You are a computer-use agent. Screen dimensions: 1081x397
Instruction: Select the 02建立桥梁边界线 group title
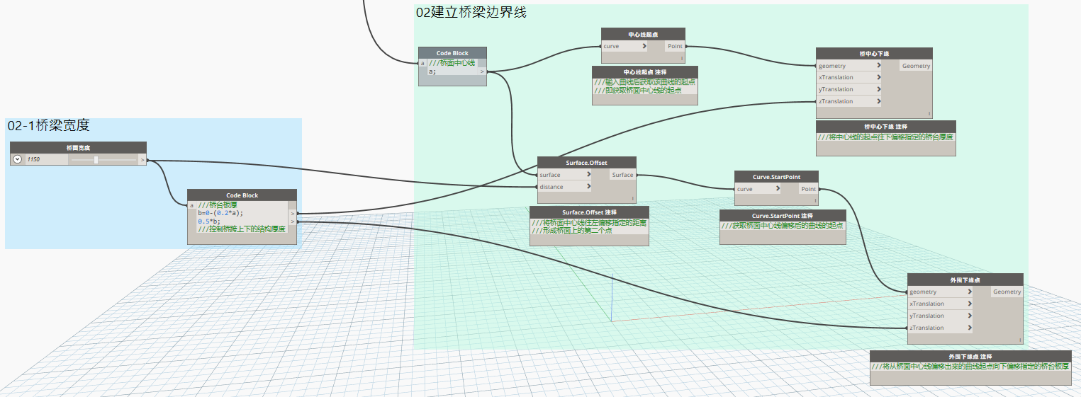(471, 13)
